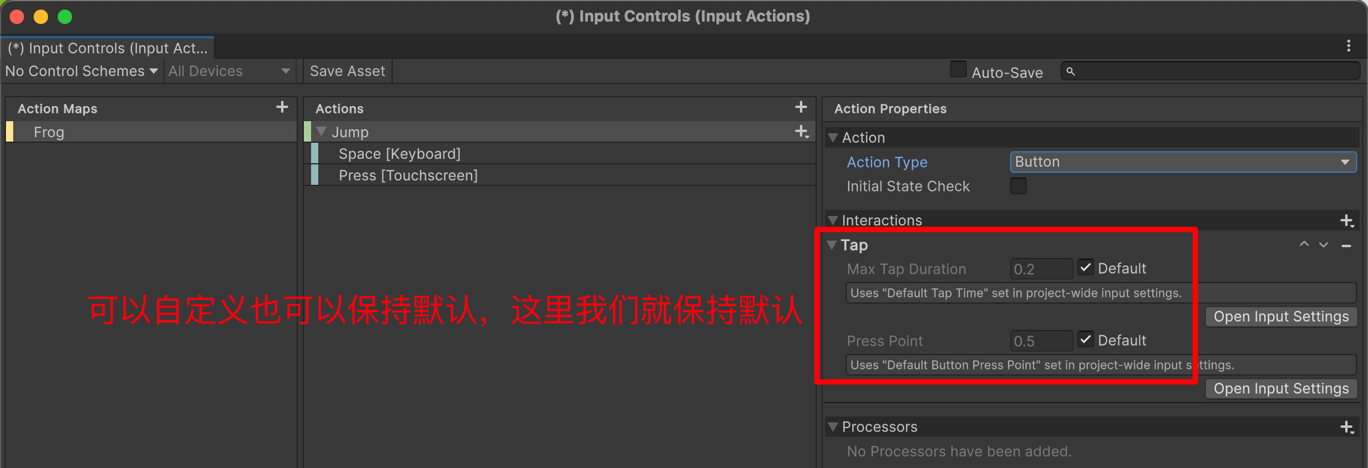Viewport: 1368px width, 468px height.
Task: Open the No Control Schemes dropdown
Action: coord(82,71)
